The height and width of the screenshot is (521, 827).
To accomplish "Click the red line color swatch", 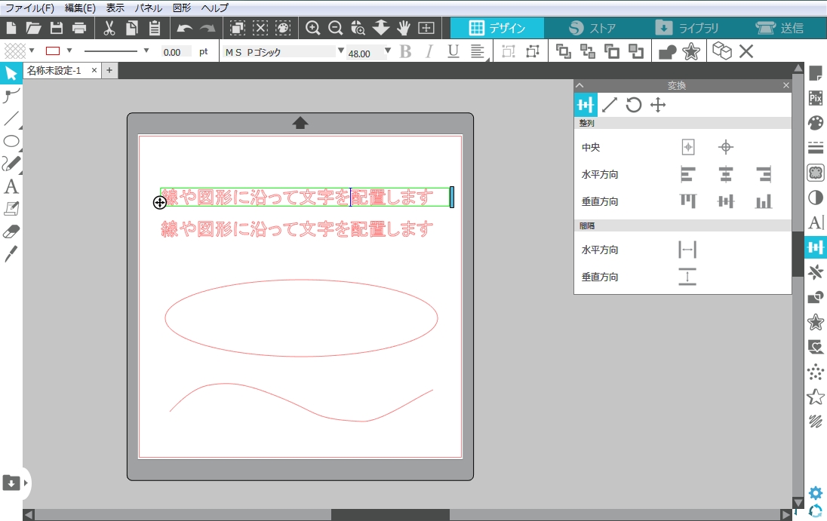I will (x=53, y=51).
